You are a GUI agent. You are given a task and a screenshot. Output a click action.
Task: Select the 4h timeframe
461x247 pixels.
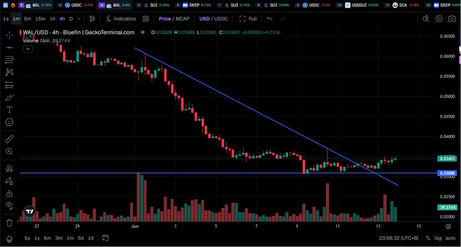[62, 18]
